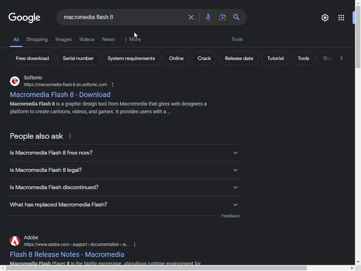Select the Crack chip
The image size is (361, 271).
pyautogui.click(x=204, y=58)
